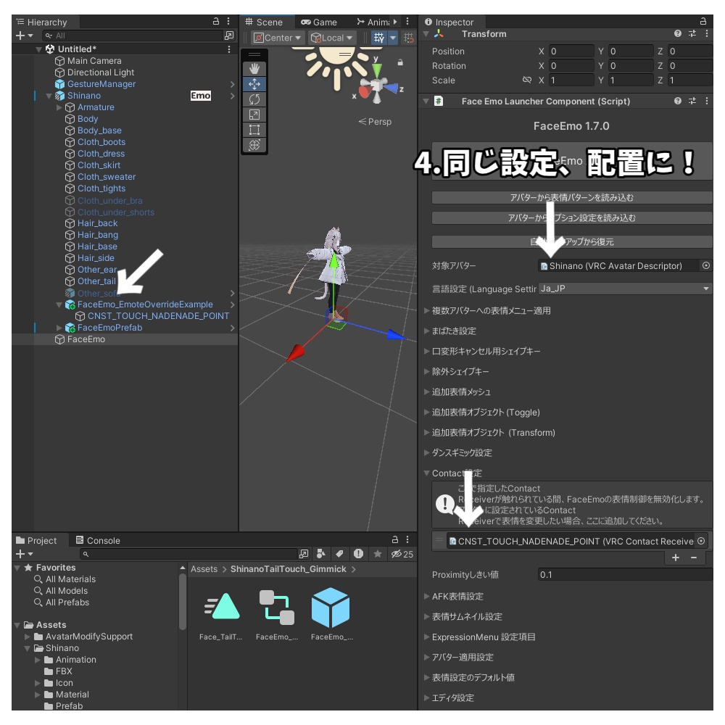The height and width of the screenshot is (725, 725).
Task: Toggle the Inspector panel lock
Action: click(703, 21)
